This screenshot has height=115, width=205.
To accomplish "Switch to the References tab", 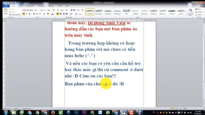I will pyautogui.click(x=41, y=6).
